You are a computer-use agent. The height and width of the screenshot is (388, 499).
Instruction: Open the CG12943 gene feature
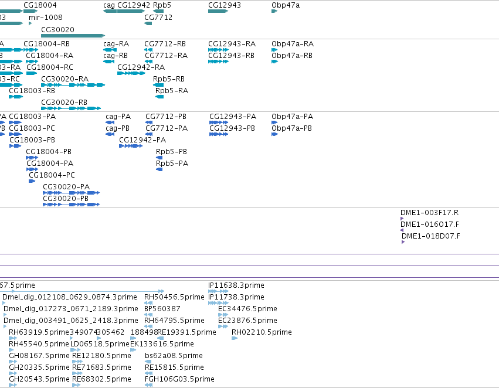[x=218, y=11]
